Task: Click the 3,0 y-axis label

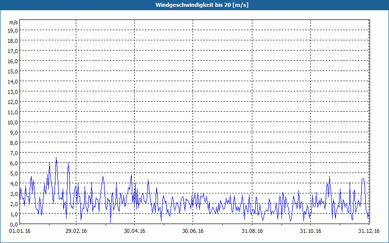Action: pos(13,194)
